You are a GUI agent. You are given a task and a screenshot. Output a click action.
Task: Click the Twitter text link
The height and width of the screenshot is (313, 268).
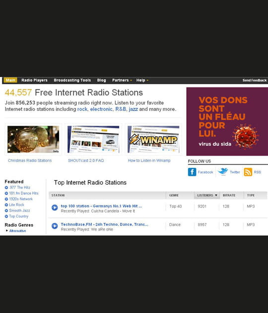coord(235,172)
